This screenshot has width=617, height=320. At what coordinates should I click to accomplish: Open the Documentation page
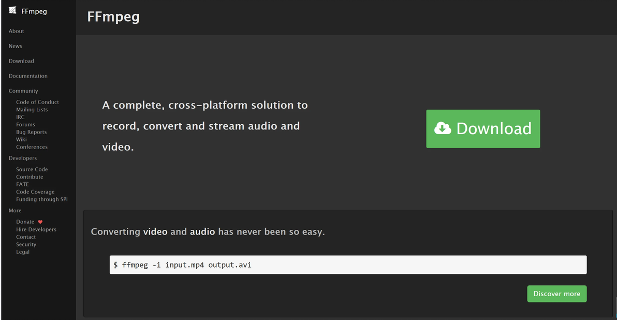[x=28, y=76]
